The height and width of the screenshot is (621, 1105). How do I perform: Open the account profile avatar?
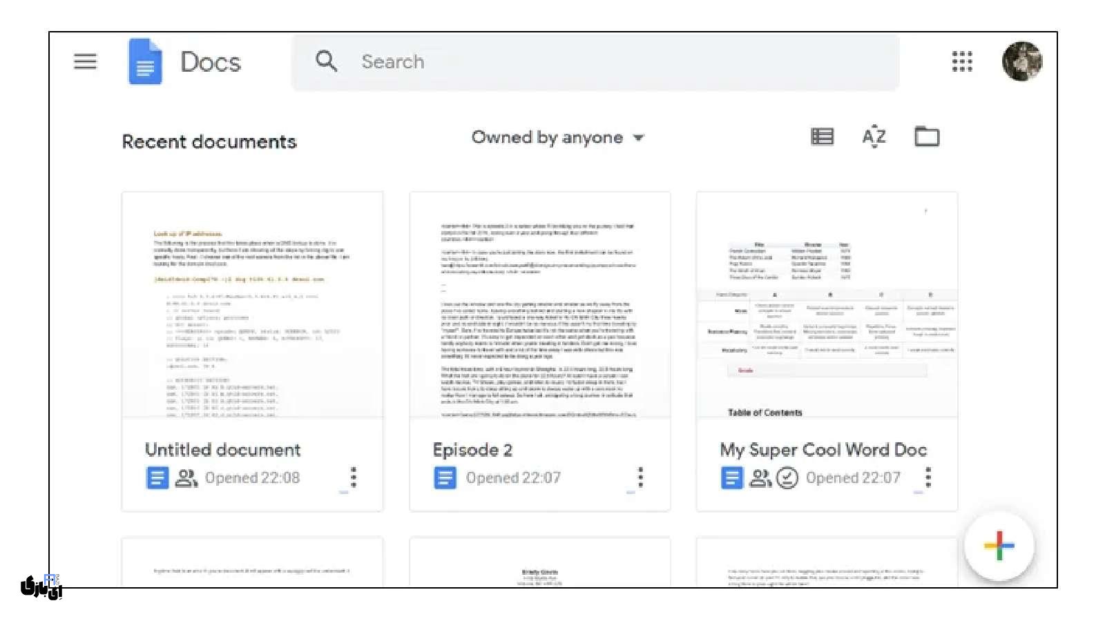click(1022, 61)
